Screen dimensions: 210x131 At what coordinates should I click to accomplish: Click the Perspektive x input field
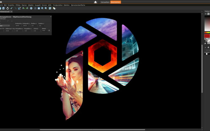[x=19, y=31]
